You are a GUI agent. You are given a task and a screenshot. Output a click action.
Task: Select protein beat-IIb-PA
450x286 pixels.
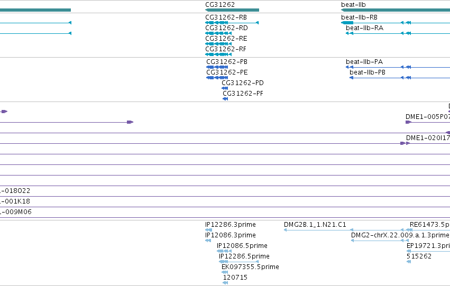[x=364, y=62]
